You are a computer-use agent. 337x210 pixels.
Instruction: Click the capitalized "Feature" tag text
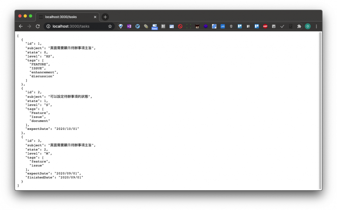click(x=40, y=113)
